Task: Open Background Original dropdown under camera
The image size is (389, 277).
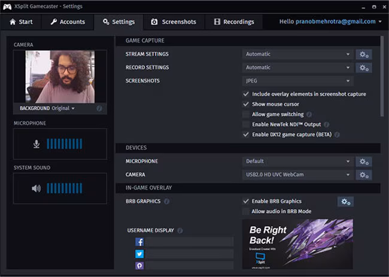Action: [63, 109]
